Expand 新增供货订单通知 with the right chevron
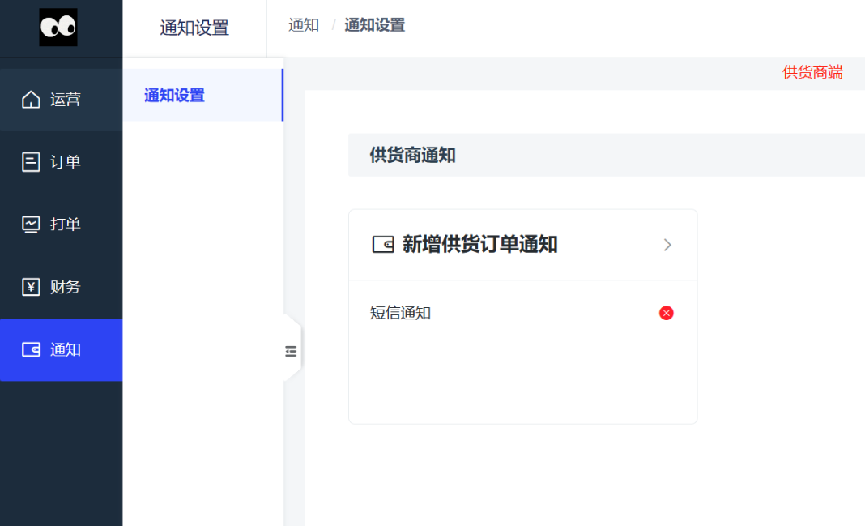The width and height of the screenshot is (865, 526). pos(667,245)
